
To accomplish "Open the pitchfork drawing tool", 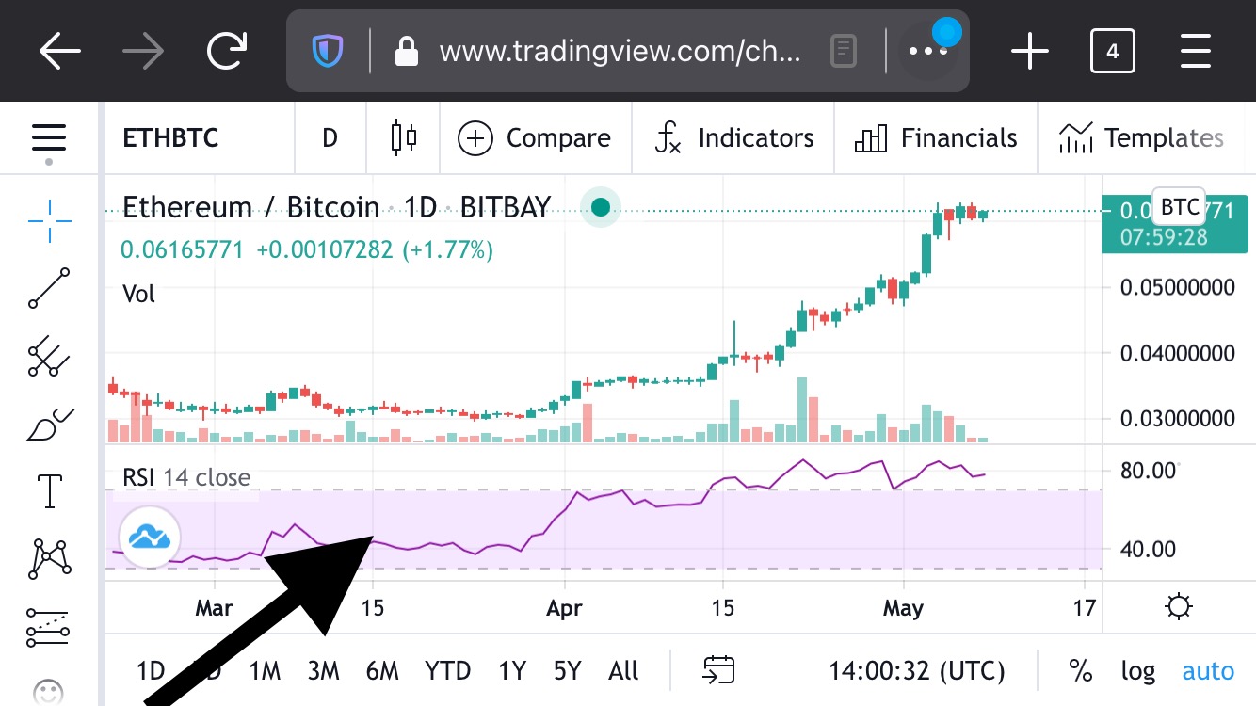I will (x=49, y=357).
